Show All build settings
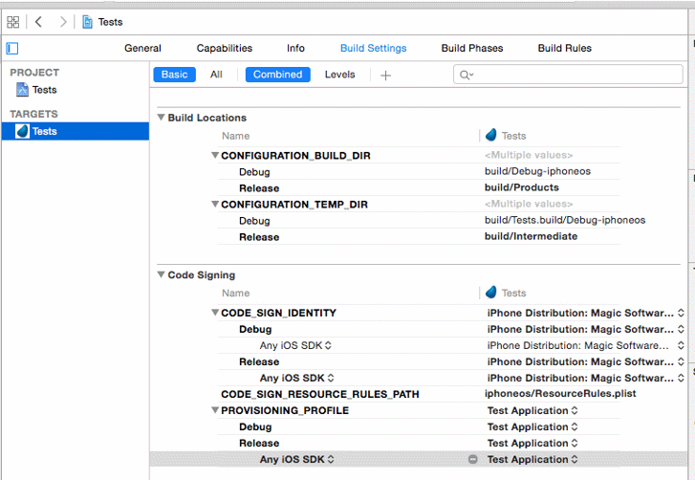695x480 pixels. point(216,75)
